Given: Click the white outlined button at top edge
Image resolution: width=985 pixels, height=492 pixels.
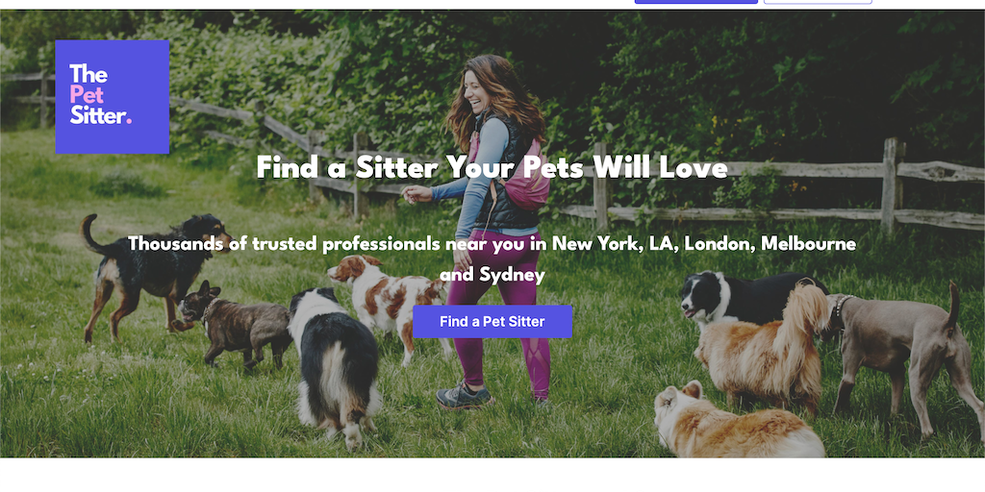Looking at the screenshot, I should point(818,2).
